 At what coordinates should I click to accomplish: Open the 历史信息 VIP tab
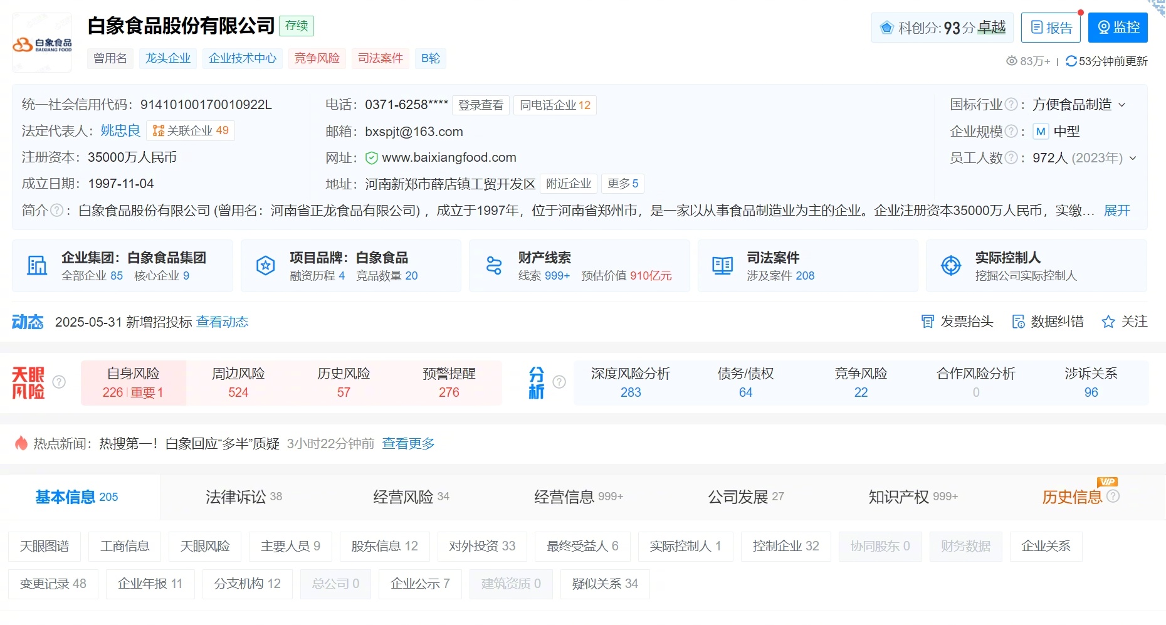tap(1072, 496)
